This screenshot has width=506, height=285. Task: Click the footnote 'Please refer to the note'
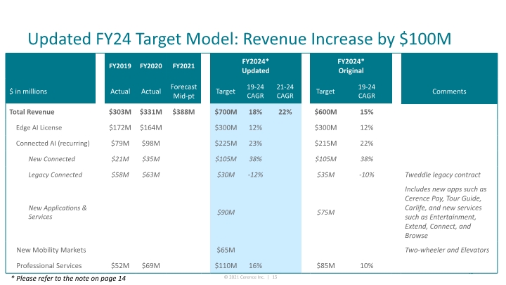(x=68, y=279)
